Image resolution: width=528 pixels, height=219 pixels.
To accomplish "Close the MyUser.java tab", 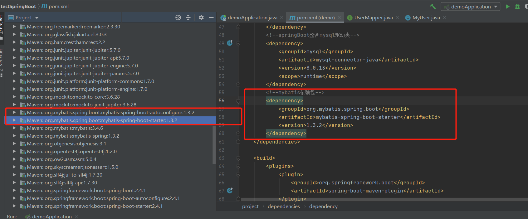I will [445, 18].
